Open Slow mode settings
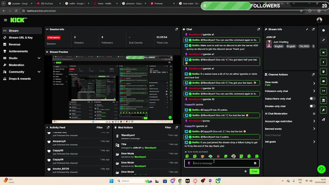The width and height of the screenshot is (329, 185). tap(290, 83)
